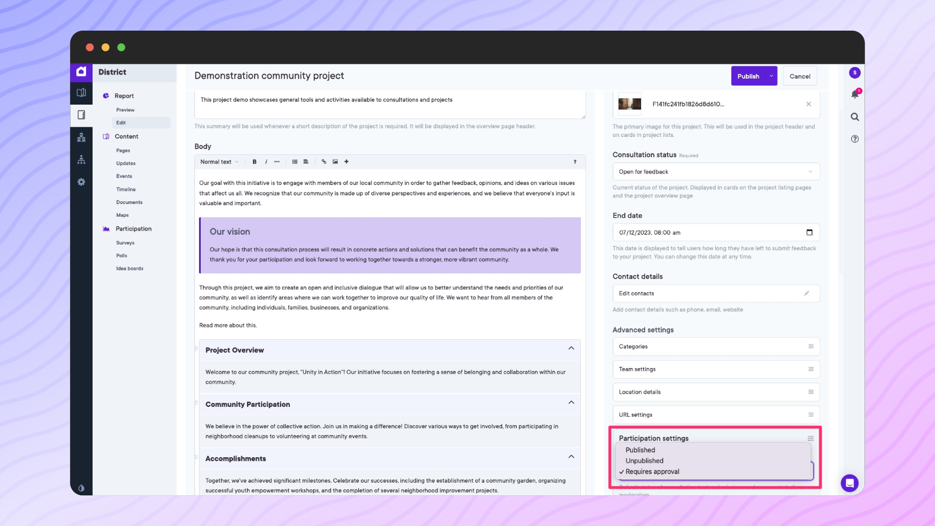Screen dimensions: 935x526
Task: Collapse the Participation settings panel
Action: click(x=811, y=438)
